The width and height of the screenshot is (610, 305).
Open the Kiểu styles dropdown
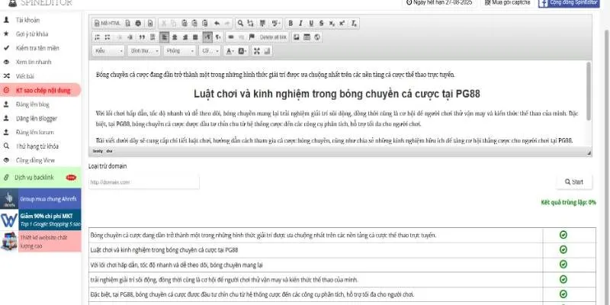point(108,51)
